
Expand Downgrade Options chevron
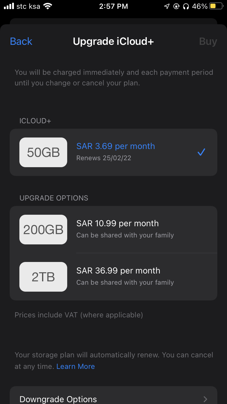(206, 399)
